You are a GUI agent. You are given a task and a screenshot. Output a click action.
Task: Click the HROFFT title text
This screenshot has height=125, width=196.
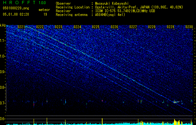point(19,2)
